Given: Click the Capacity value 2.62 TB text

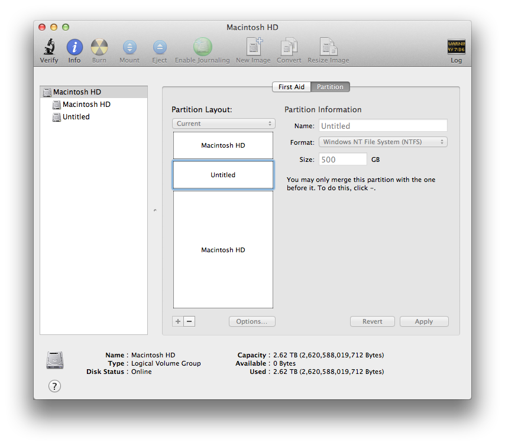Looking at the screenshot, I should click(x=329, y=355).
